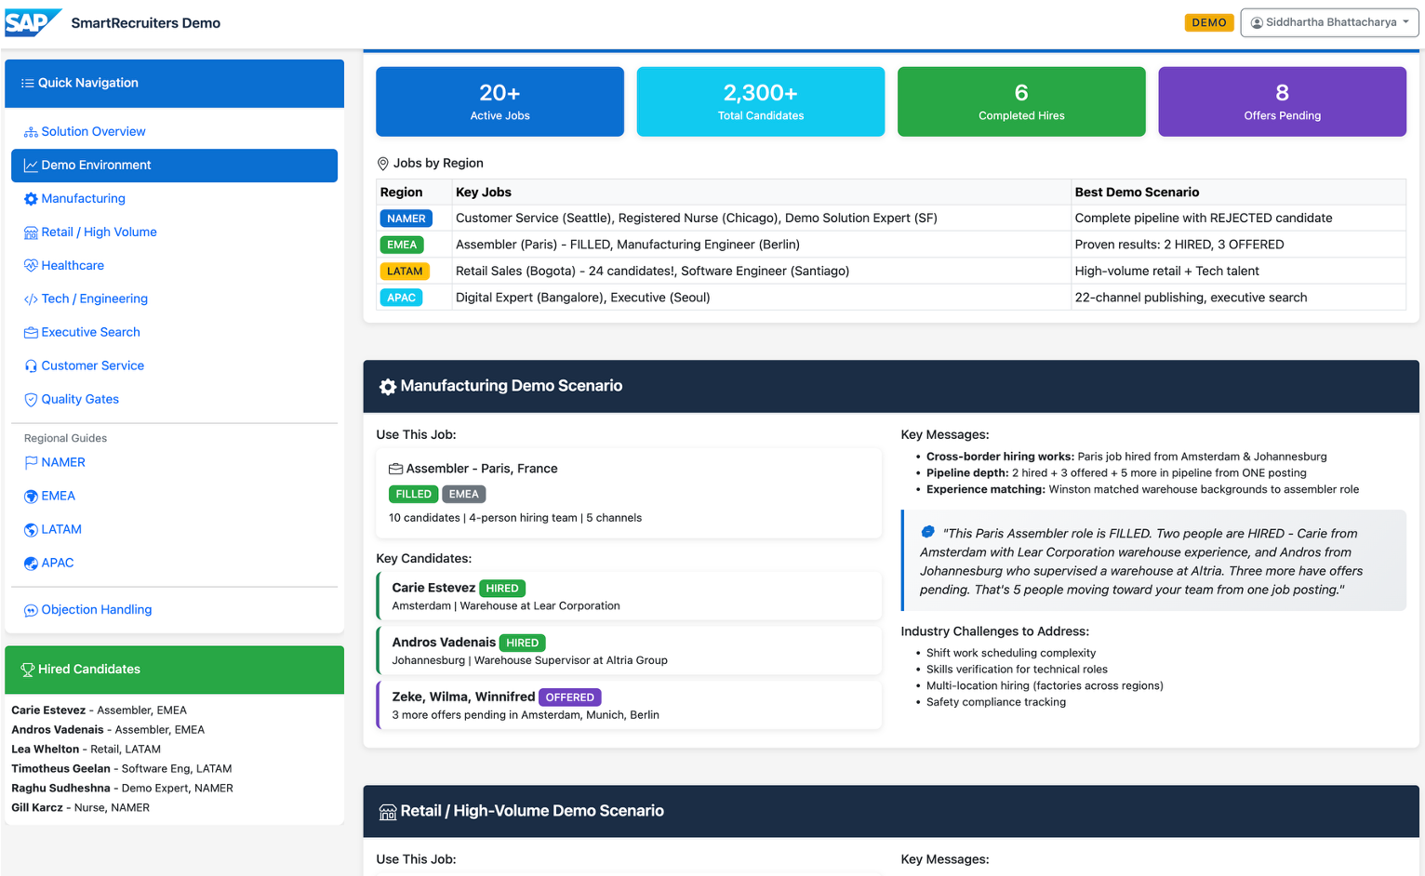Click the briefcase icon beside Assembler - Paris
Viewport: 1425px width, 876px height.
395,469
